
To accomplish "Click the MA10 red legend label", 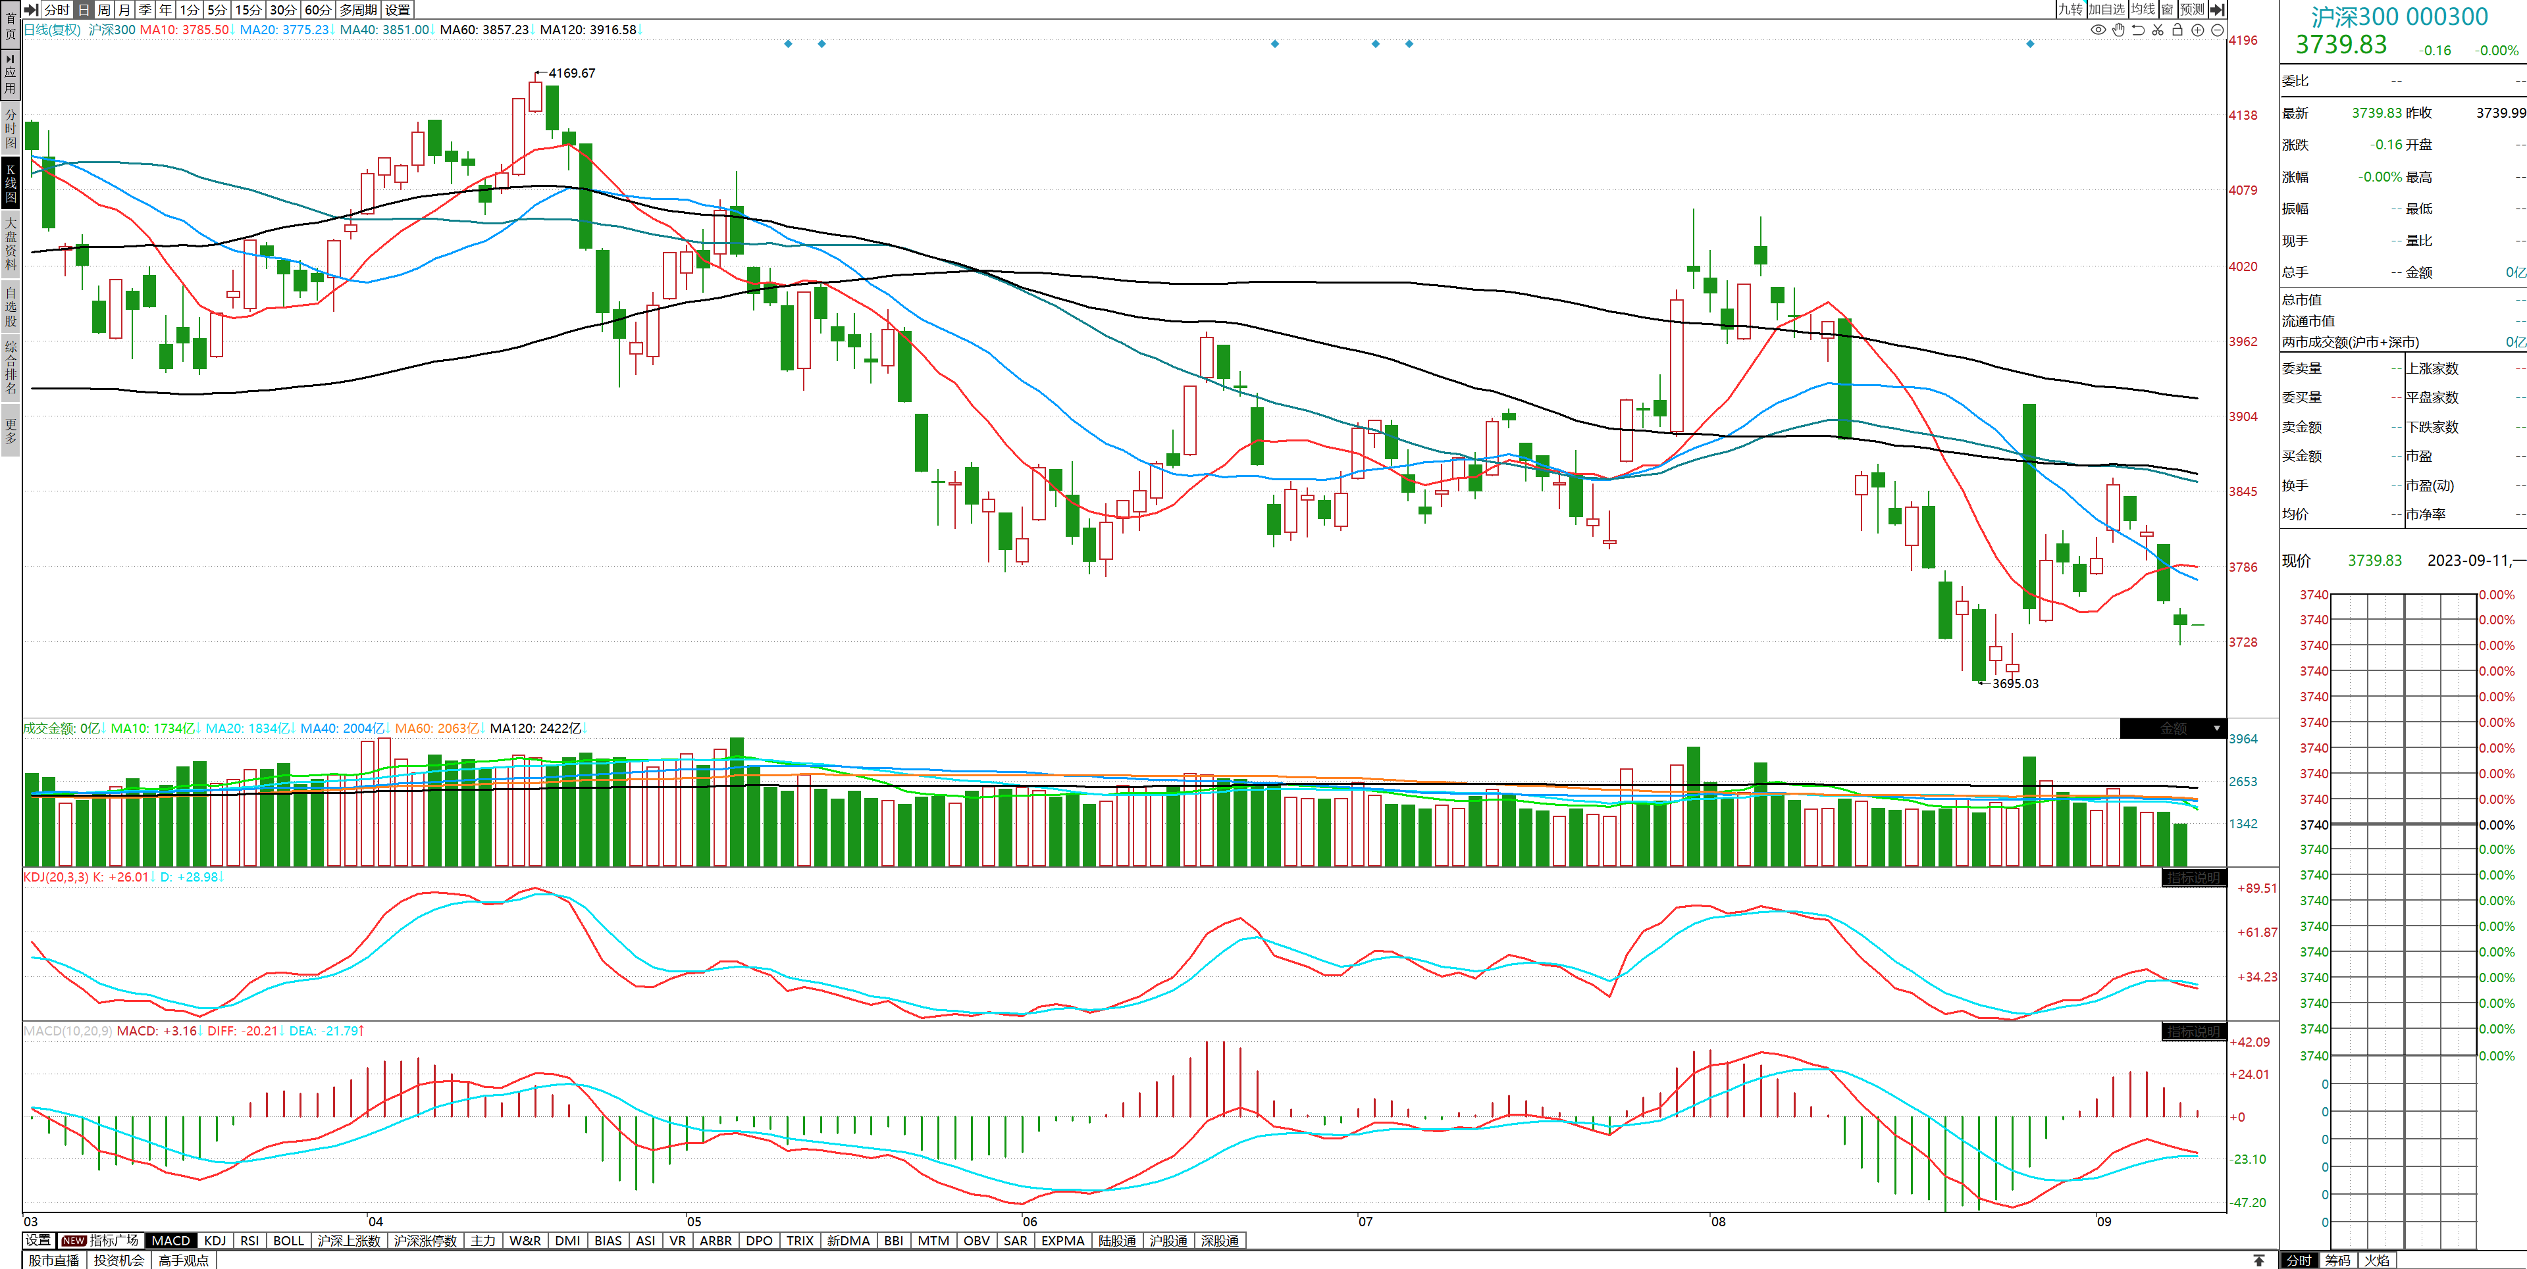I will click(x=184, y=30).
